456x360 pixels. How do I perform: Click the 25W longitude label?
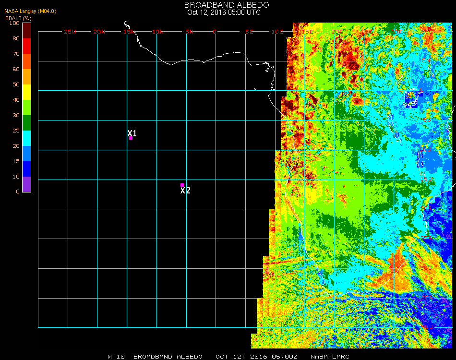(70, 32)
